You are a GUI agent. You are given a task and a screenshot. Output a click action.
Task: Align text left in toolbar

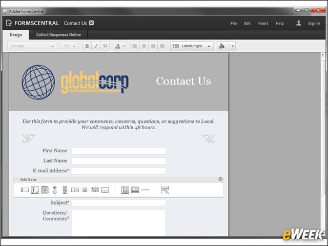click(135, 46)
